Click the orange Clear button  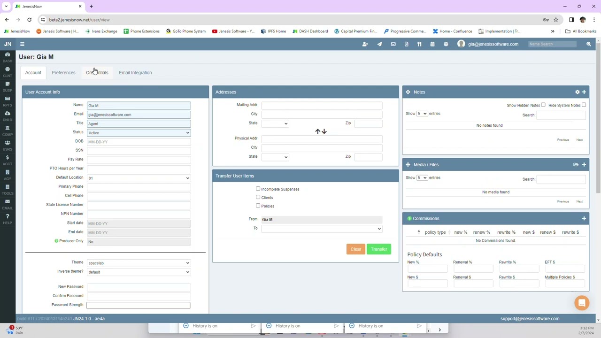tap(356, 249)
